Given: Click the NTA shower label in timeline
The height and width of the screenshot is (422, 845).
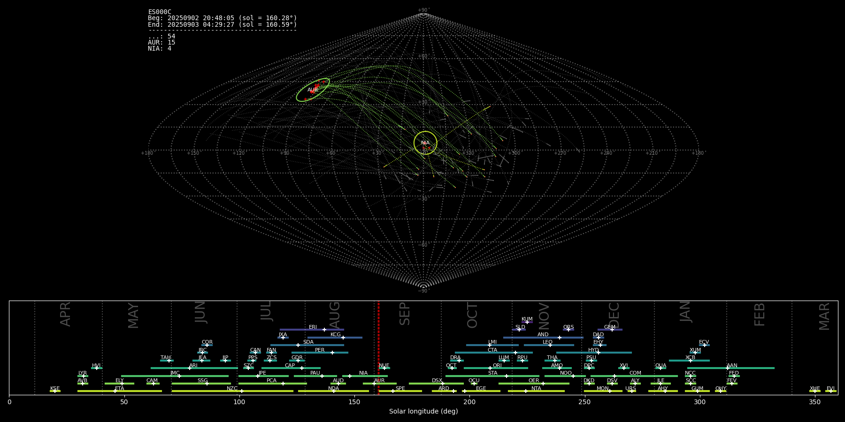Looking at the screenshot, I should pos(536,389).
